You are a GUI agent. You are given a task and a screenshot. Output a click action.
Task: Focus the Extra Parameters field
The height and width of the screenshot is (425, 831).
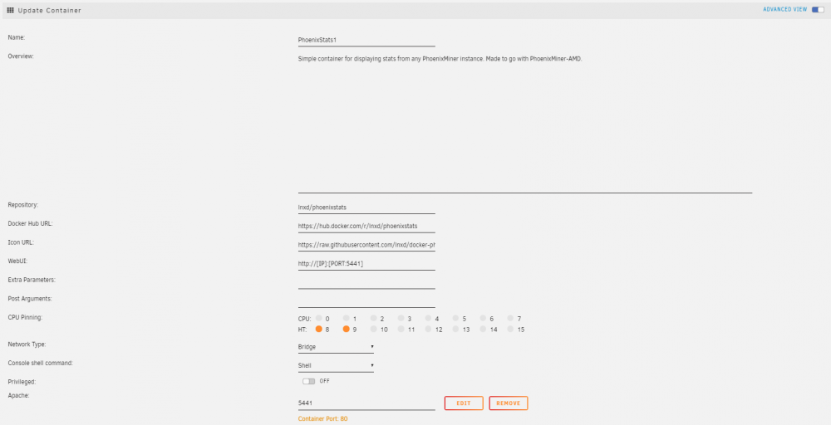pyautogui.click(x=366, y=282)
